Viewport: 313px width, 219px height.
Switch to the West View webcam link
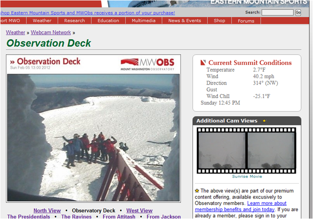pyautogui.click(x=139, y=210)
